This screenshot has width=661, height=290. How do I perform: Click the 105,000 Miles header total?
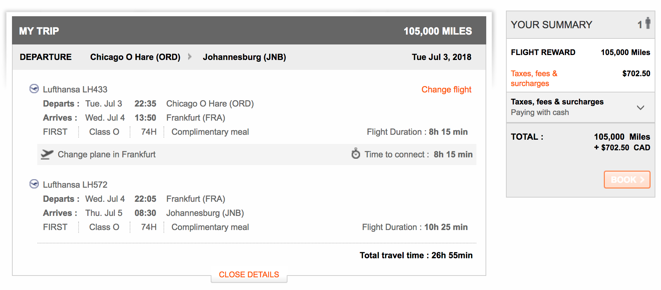point(438,31)
